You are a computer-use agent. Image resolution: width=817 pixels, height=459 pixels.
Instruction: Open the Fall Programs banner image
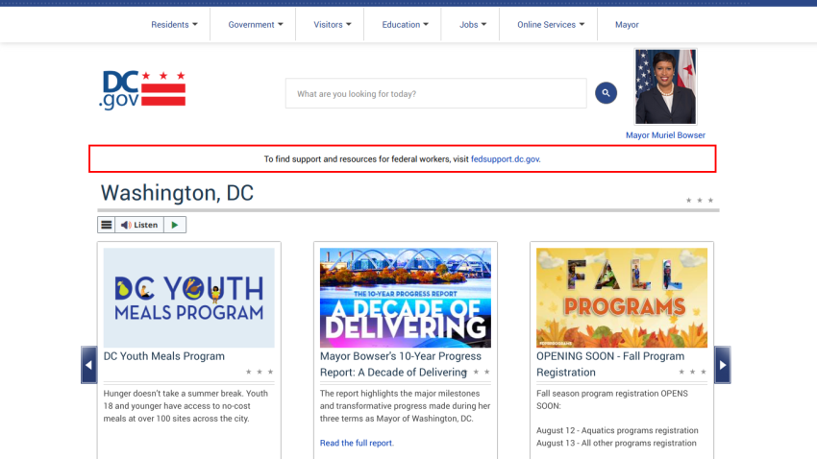(622, 298)
